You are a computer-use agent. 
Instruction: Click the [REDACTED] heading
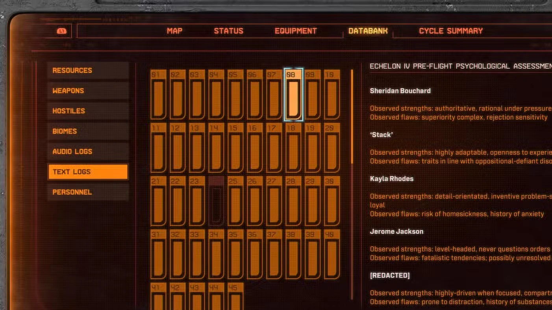(x=390, y=275)
